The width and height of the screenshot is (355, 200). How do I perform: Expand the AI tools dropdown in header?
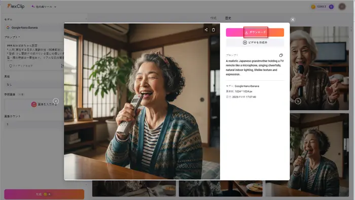tap(44, 7)
